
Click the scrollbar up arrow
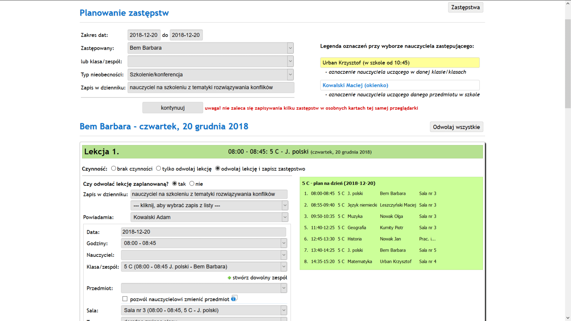[568, 3]
